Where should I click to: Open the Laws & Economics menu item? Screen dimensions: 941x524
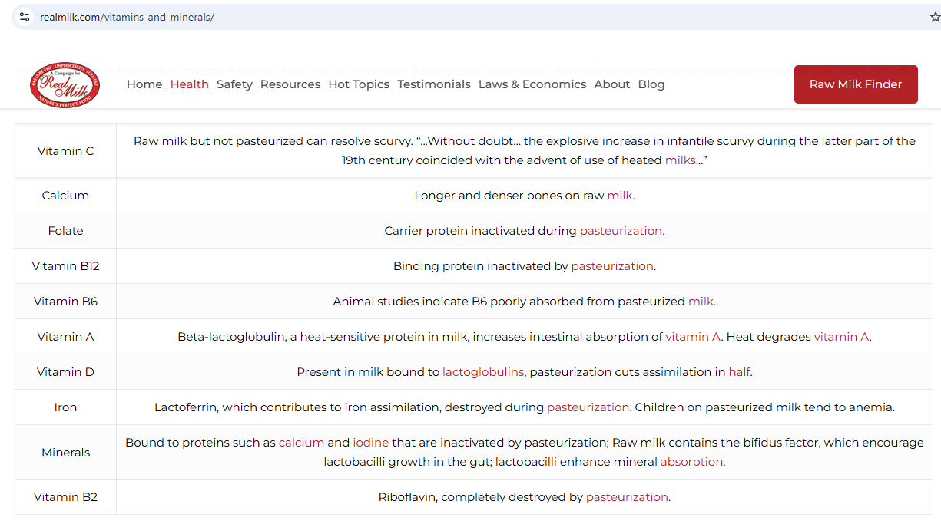point(532,84)
